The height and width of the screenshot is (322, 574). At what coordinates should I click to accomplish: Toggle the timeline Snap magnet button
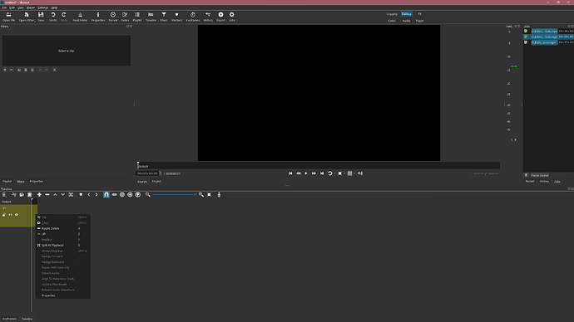tap(106, 194)
